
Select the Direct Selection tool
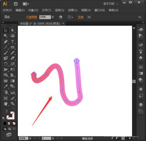click(13, 30)
